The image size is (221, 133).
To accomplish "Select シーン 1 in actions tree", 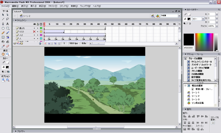I will click(x=195, y=93).
